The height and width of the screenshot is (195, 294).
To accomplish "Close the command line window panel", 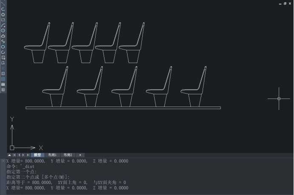I will pyautogui.click(x=3, y=161).
